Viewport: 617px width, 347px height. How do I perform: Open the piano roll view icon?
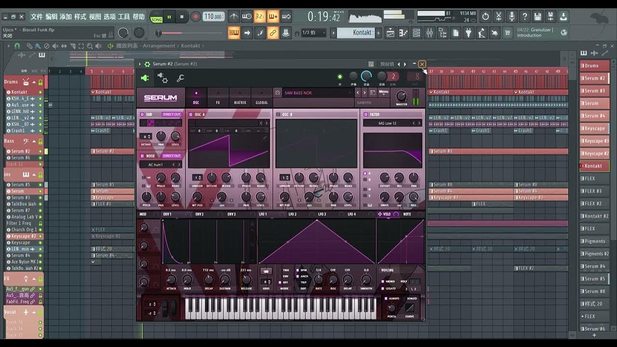[403, 33]
